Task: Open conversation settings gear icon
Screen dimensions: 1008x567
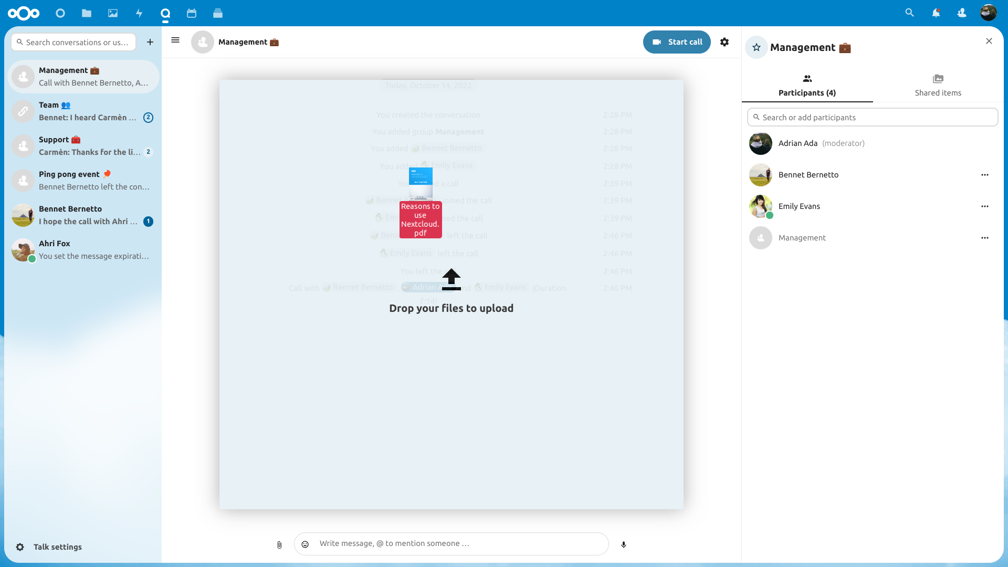Action: (724, 42)
